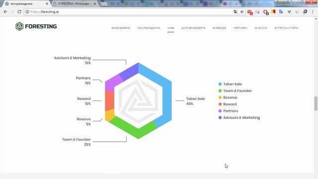Open a new tab with the new tab button
This screenshot has height=179, width=318.
104,3
